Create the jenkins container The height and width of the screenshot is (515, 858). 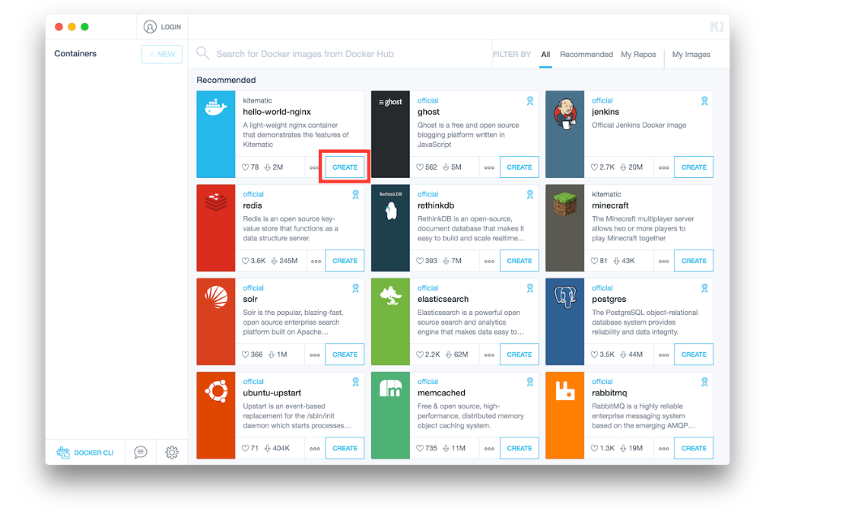point(694,167)
